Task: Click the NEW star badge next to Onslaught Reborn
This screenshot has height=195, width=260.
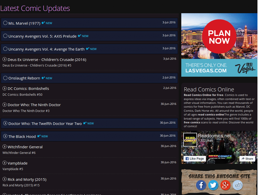Action: tap(47, 78)
